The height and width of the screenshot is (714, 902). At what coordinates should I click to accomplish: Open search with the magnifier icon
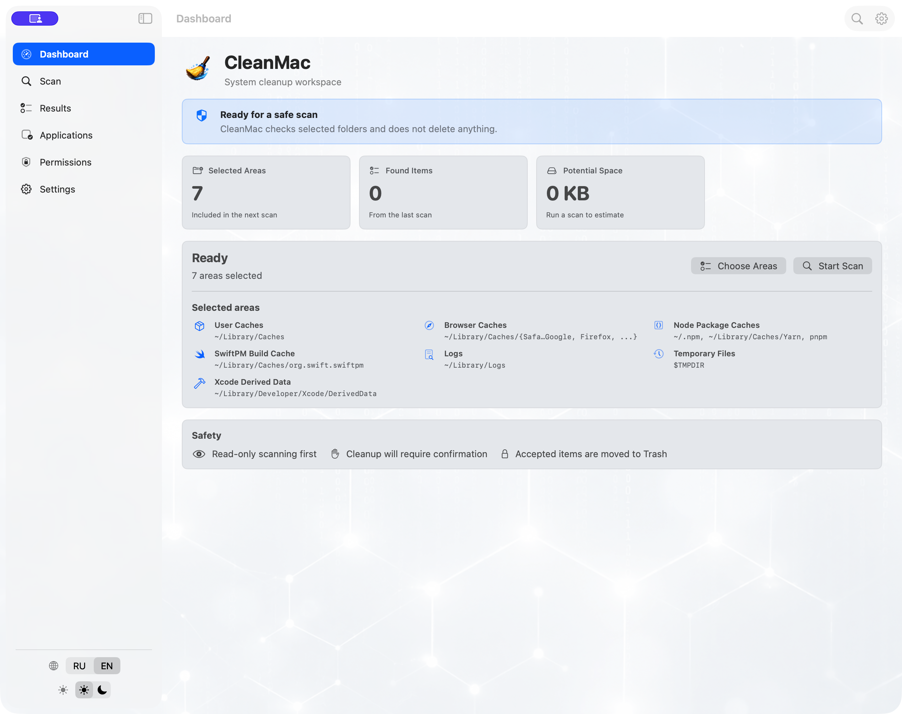[857, 18]
